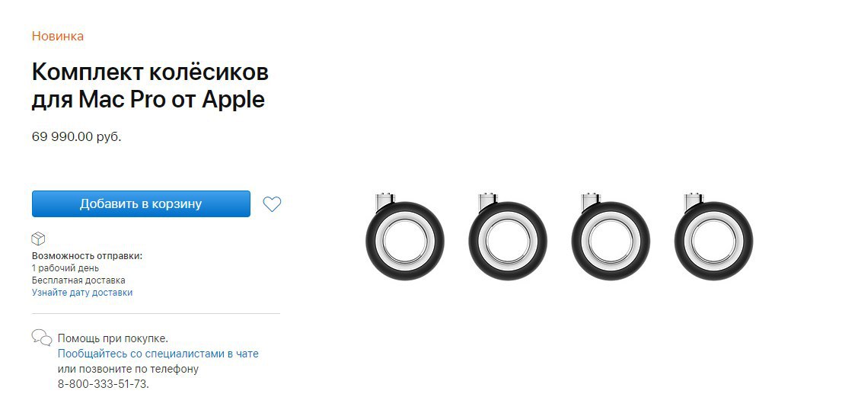The image size is (842, 410).
Task: Click the Помощь при покупке text
Action: tap(113, 338)
